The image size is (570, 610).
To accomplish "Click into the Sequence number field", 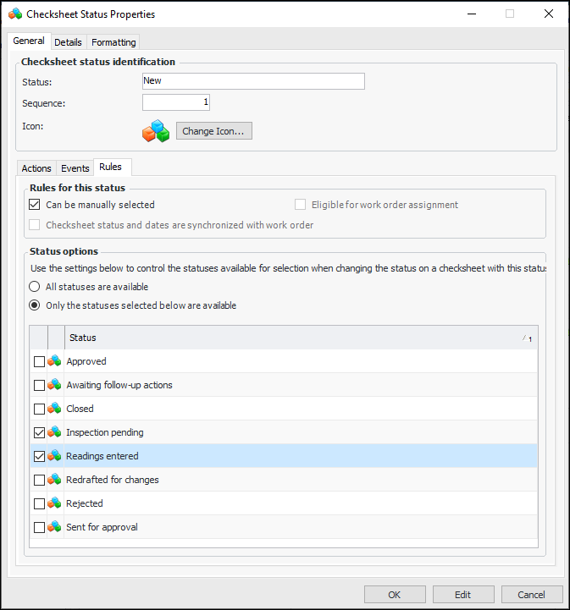I will coord(176,102).
